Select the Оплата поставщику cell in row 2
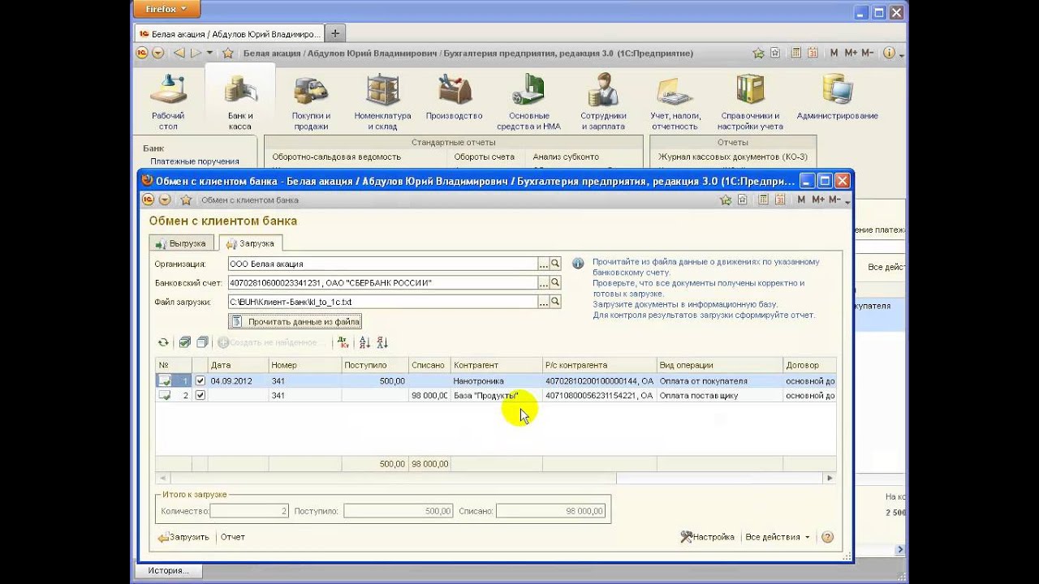The image size is (1039, 584). [719, 395]
